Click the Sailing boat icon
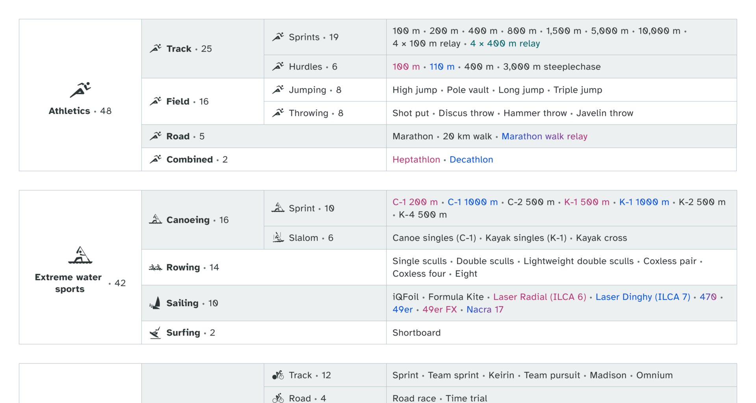The width and height of the screenshot is (756, 403). (x=156, y=303)
